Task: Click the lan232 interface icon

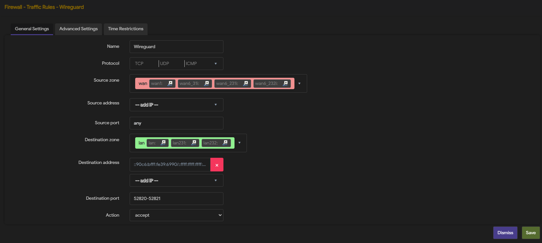Action: tap(225, 143)
